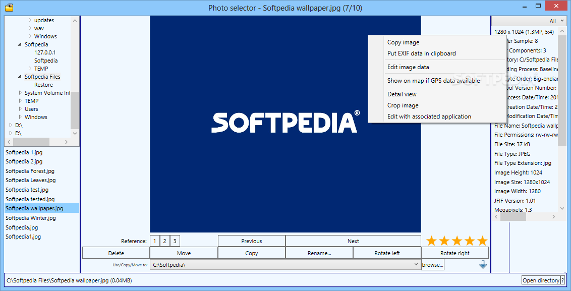The width and height of the screenshot is (571, 291).
Task: Expand the E:\ drive node
Action: click(11, 133)
